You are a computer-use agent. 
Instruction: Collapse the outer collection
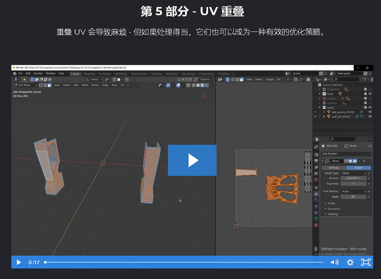320,108
